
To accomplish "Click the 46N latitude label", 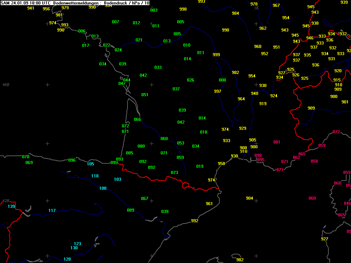I will pyautogui.click(x=6, y=85).
